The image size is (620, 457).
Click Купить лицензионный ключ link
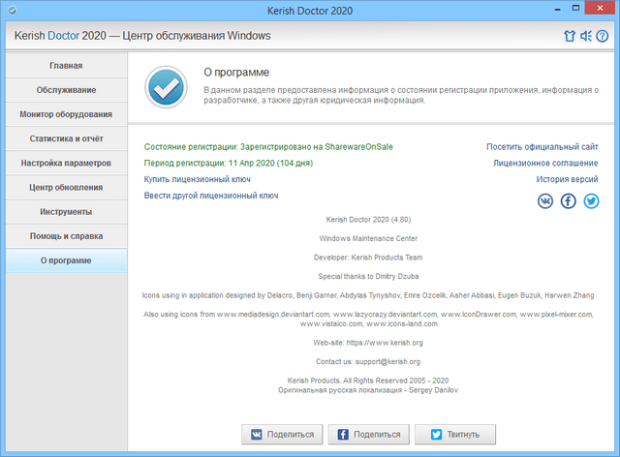197,179
